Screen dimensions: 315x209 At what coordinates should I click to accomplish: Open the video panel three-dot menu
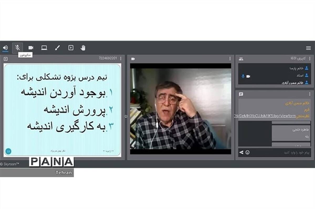tap(230, 59)
